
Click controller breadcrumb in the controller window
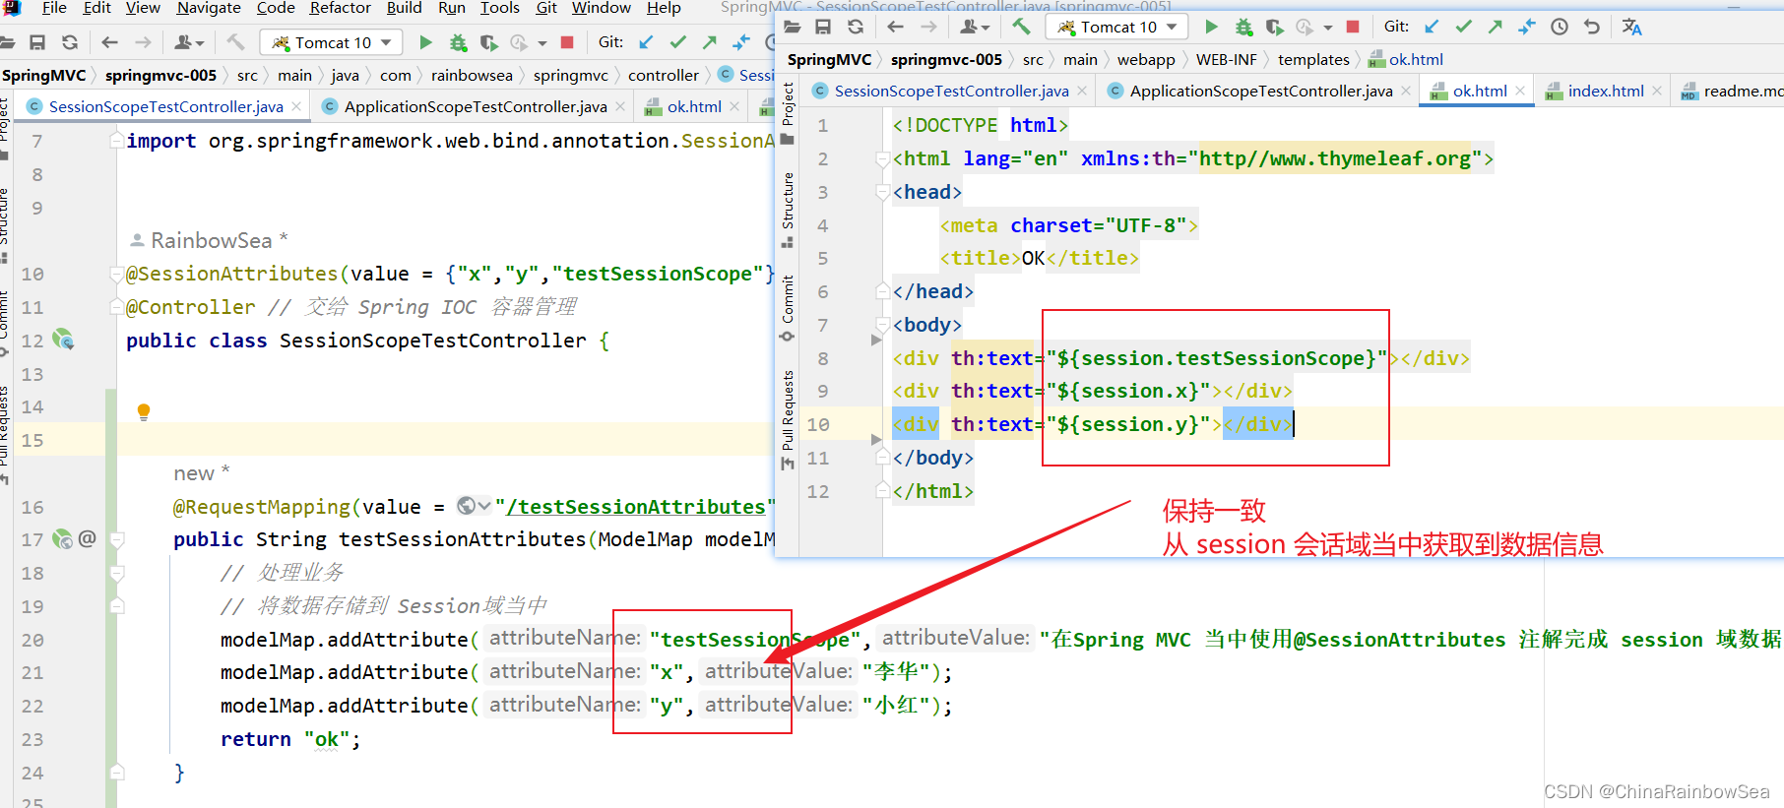point(664,75)
